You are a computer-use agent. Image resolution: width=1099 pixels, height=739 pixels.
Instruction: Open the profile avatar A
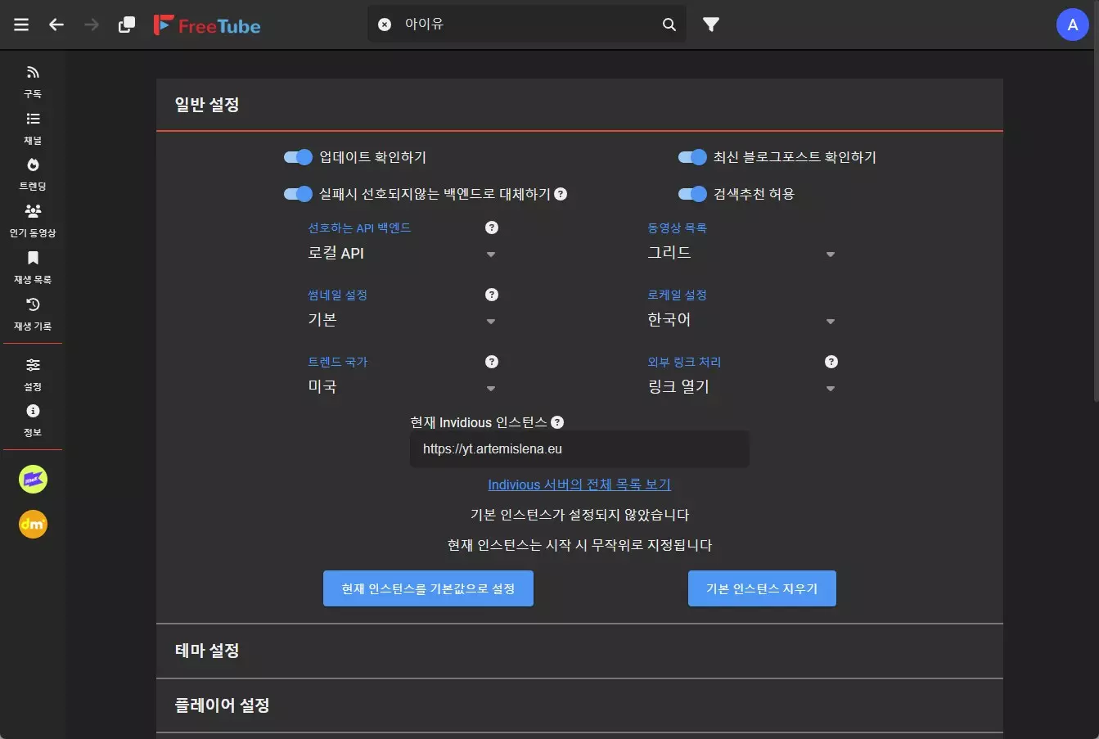tap(1072, 25)
